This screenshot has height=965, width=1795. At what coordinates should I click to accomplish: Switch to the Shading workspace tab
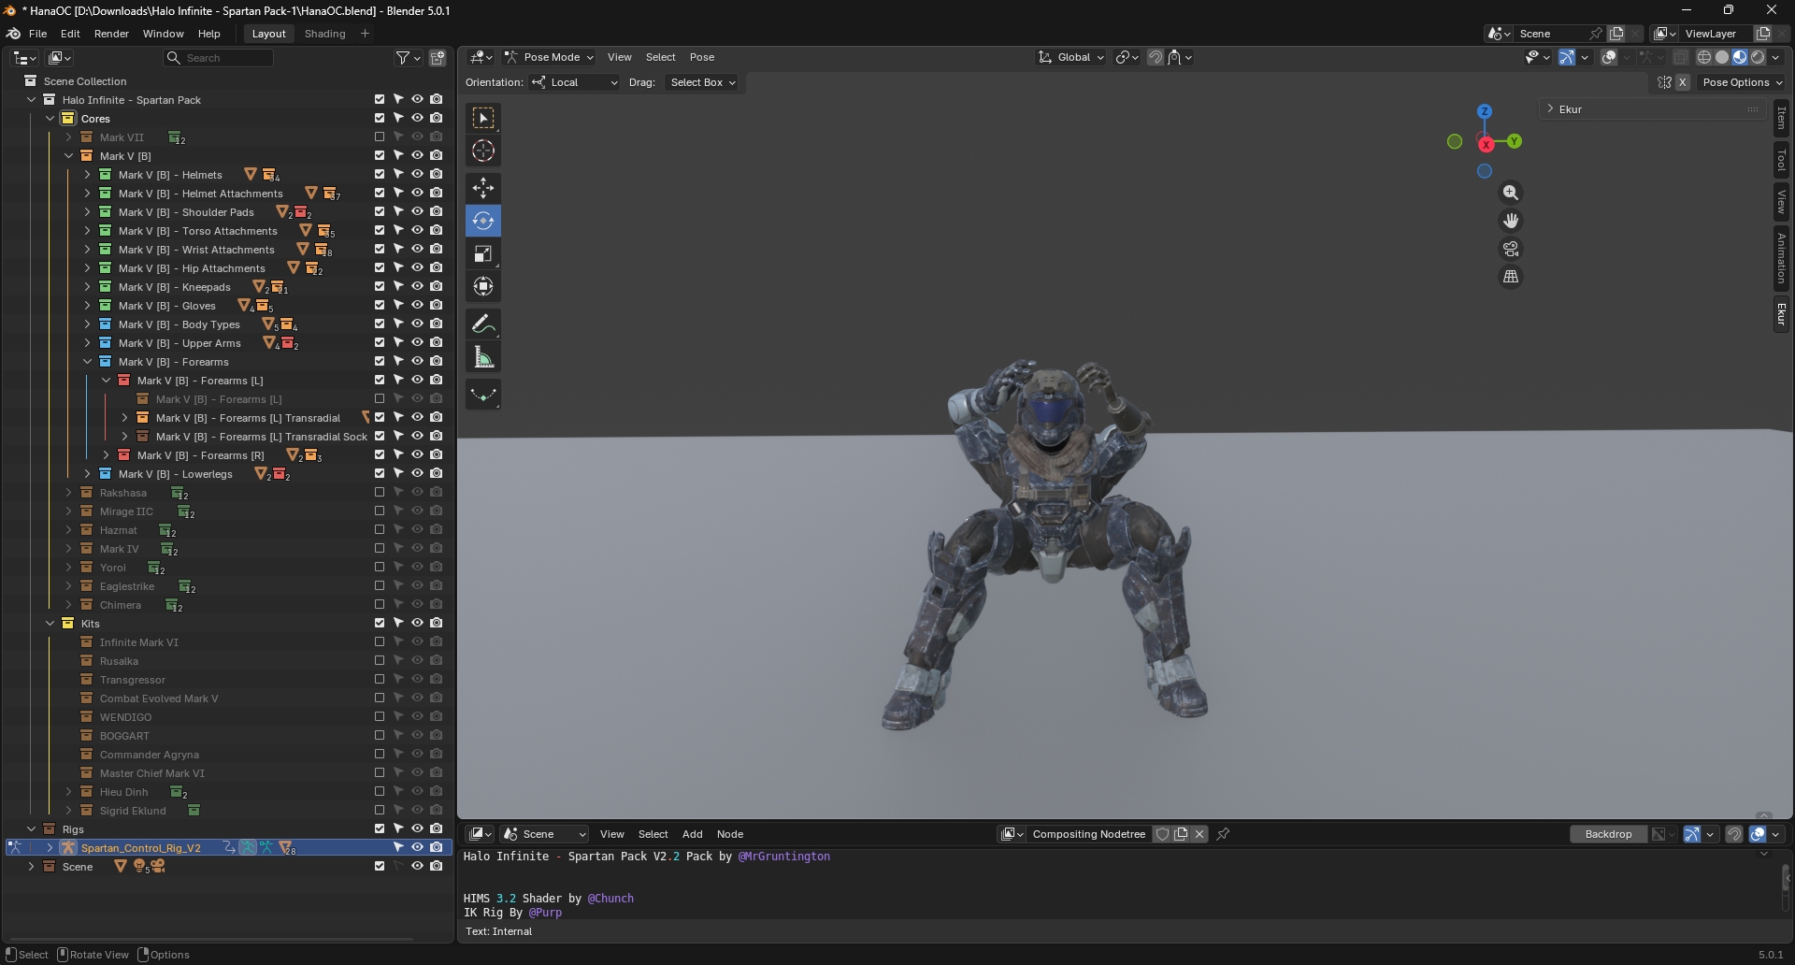click(x=324, y=34)
